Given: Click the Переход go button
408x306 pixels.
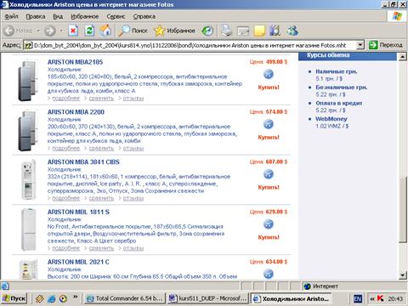Looking at the screenshot, I should 386,45.
